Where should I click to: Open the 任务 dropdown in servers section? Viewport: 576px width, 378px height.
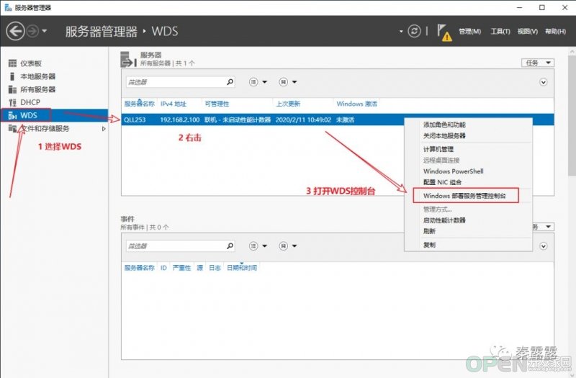tap(538, 63)
